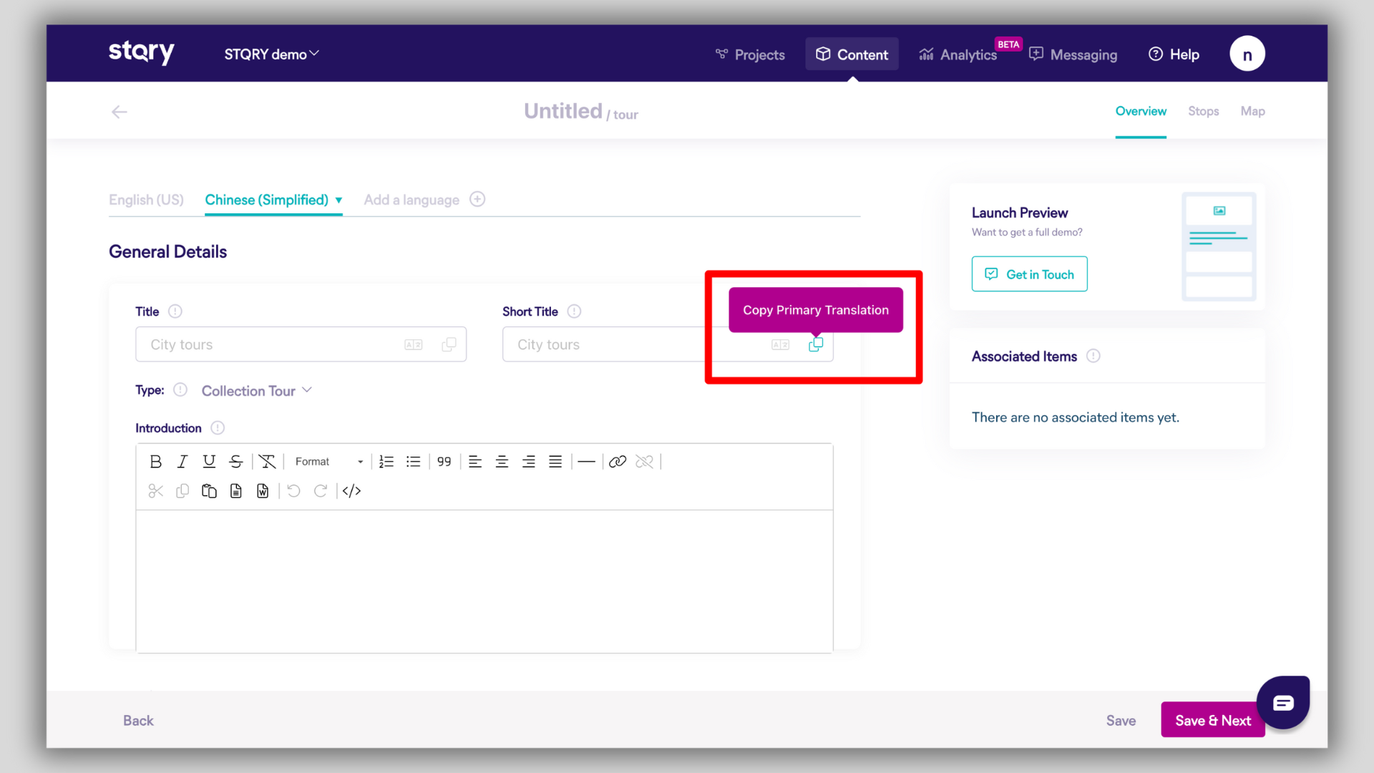Viewport: 1374px width, 773px height.
Task: Click the italic formatting icon
Action: pos(182,462)
